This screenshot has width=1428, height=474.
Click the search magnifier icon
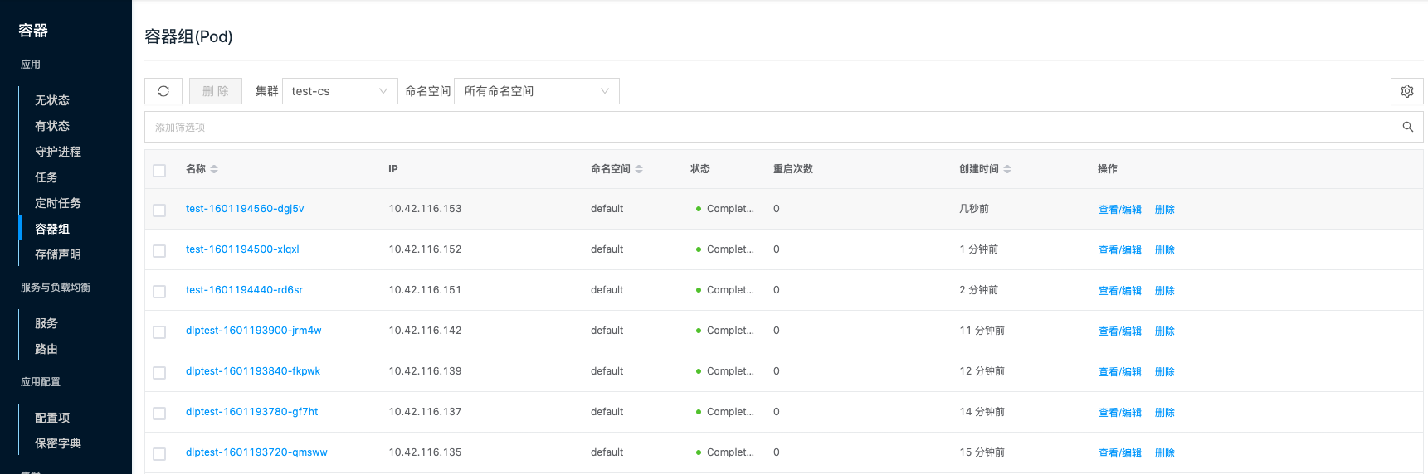pos(1407,127)
